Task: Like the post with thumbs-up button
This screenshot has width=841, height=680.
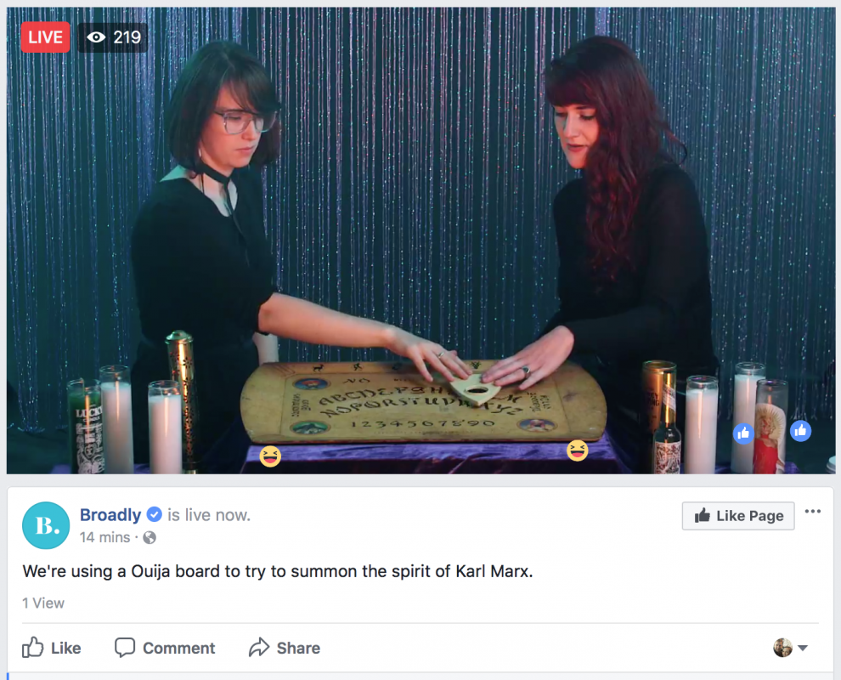Action: pos(52,648)
